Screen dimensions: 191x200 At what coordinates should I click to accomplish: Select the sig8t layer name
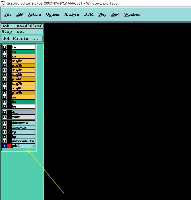point(23,88)
